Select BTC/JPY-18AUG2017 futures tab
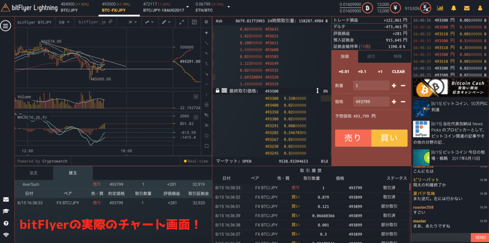The image size is (489, 243). pyautogui.click(x=163, y=7)
